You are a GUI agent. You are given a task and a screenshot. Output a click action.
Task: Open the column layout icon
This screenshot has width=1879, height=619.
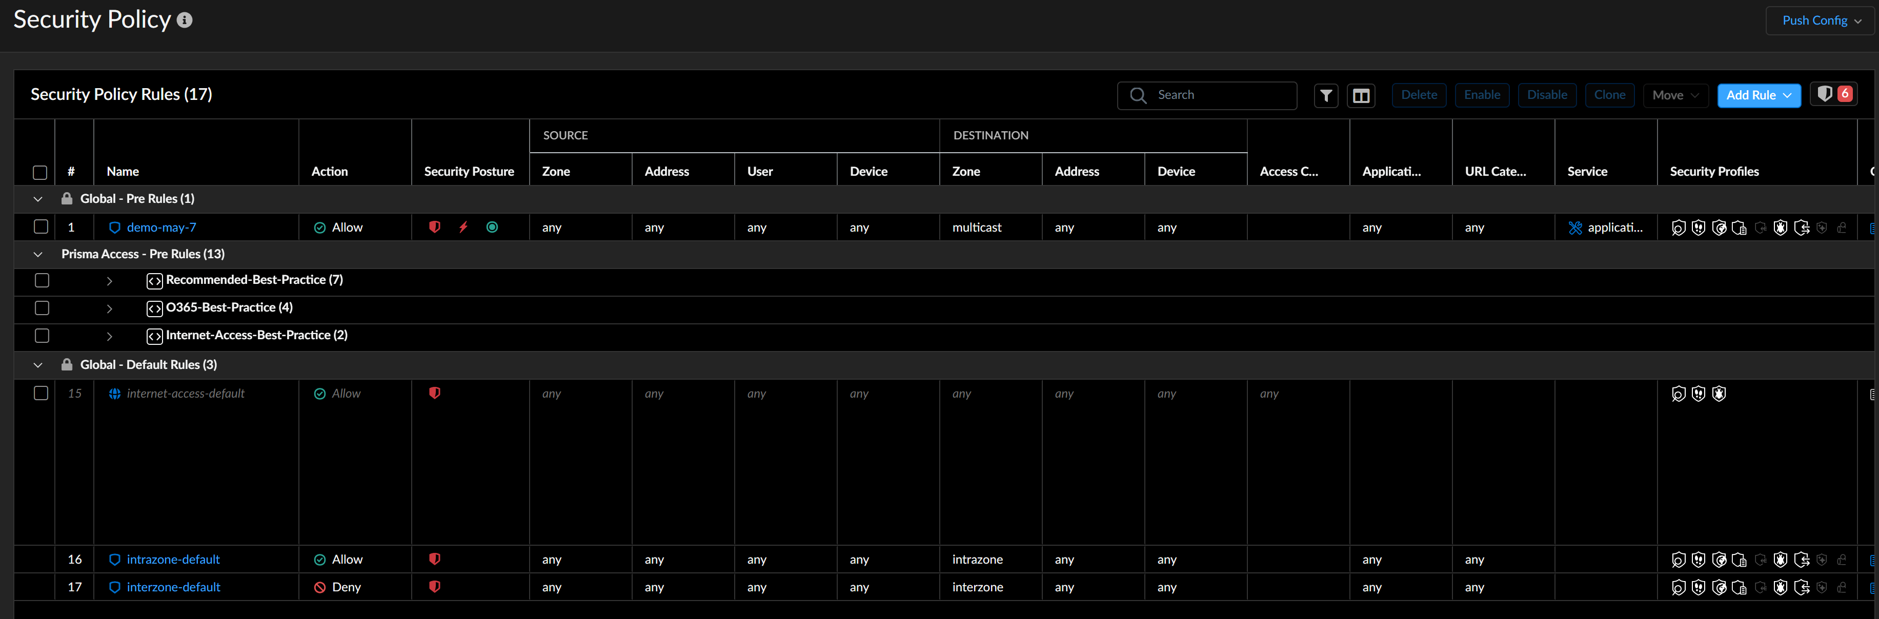pos(1360,95)
